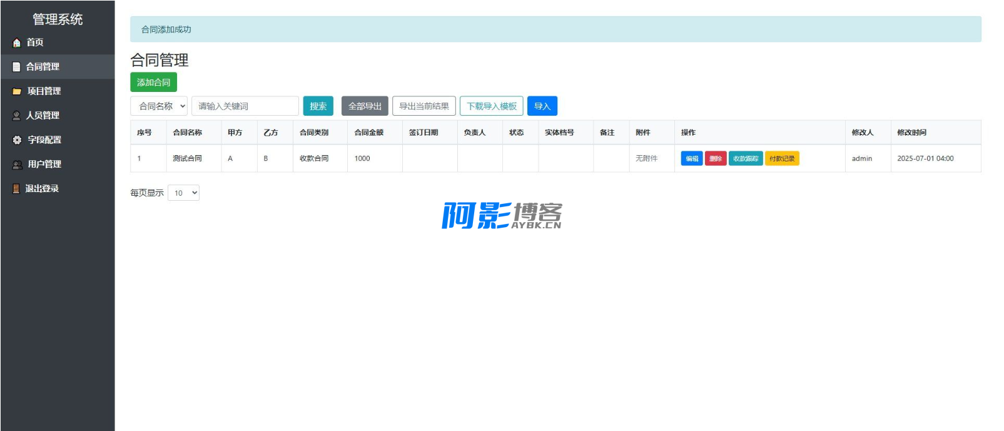Delete 测试合同 using the red 删除 button
Viewport: 1004px width, 431px height.
[x=715, y=159]
